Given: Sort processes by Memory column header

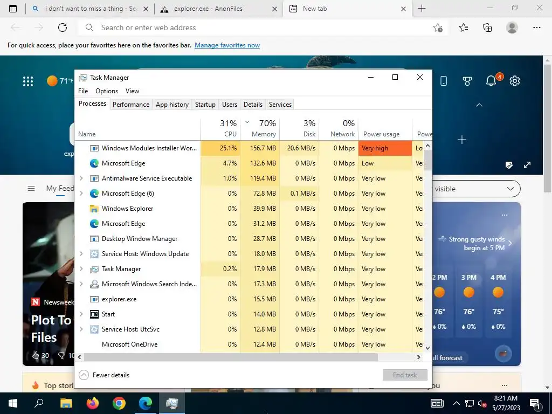Looking at the screenshot, I should coord(260,128).
